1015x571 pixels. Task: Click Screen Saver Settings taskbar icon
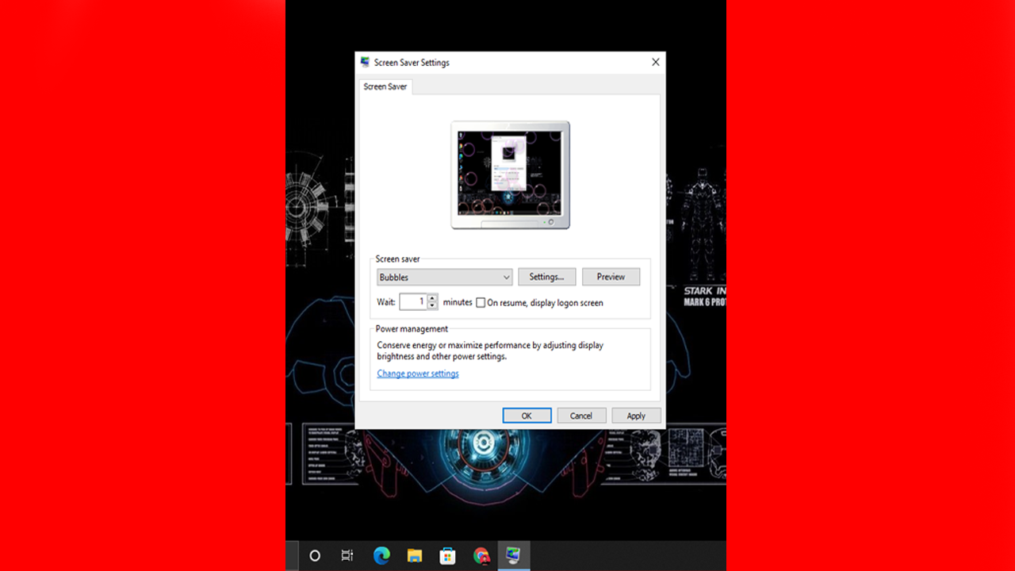coord(514,555)
